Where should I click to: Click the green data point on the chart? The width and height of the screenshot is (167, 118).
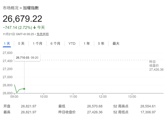pos(24,89)
